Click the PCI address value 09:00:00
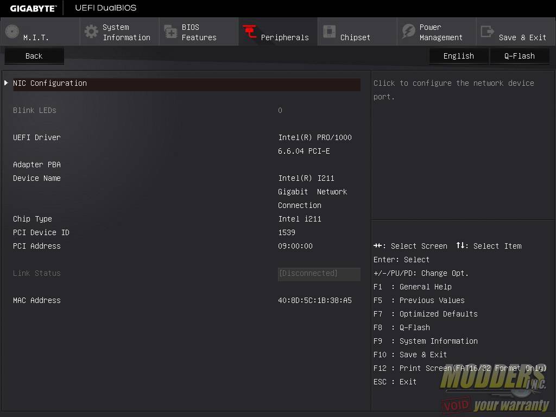Viewport: 556px width, 417px height. tap(295, 246)
